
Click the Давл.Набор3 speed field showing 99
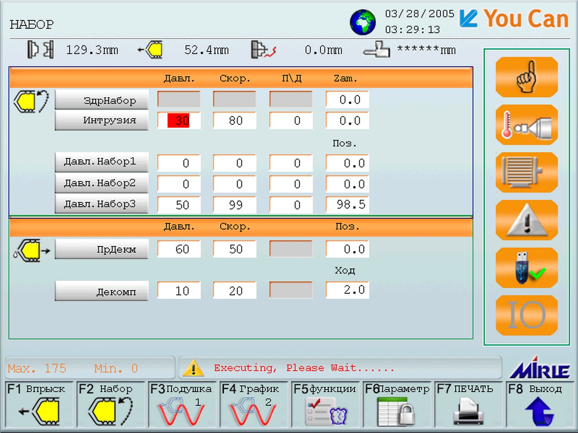coord(234,204)
